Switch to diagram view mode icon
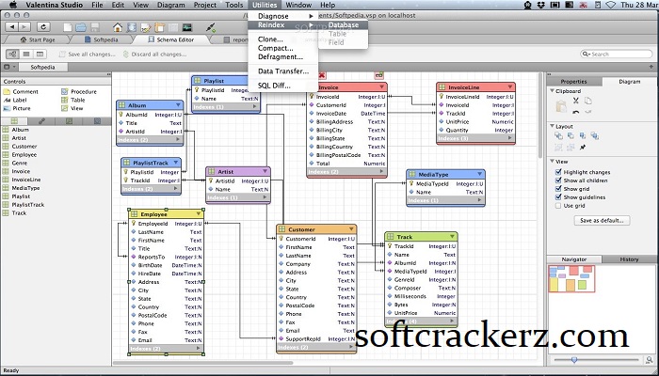 (12, 55)
